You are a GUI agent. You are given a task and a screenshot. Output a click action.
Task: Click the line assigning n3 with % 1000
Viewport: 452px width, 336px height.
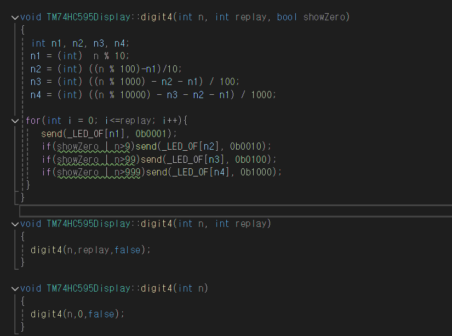point(135,82)
